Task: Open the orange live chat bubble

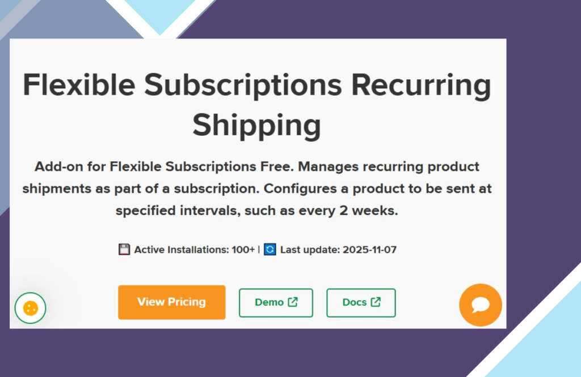Action: 480,305
